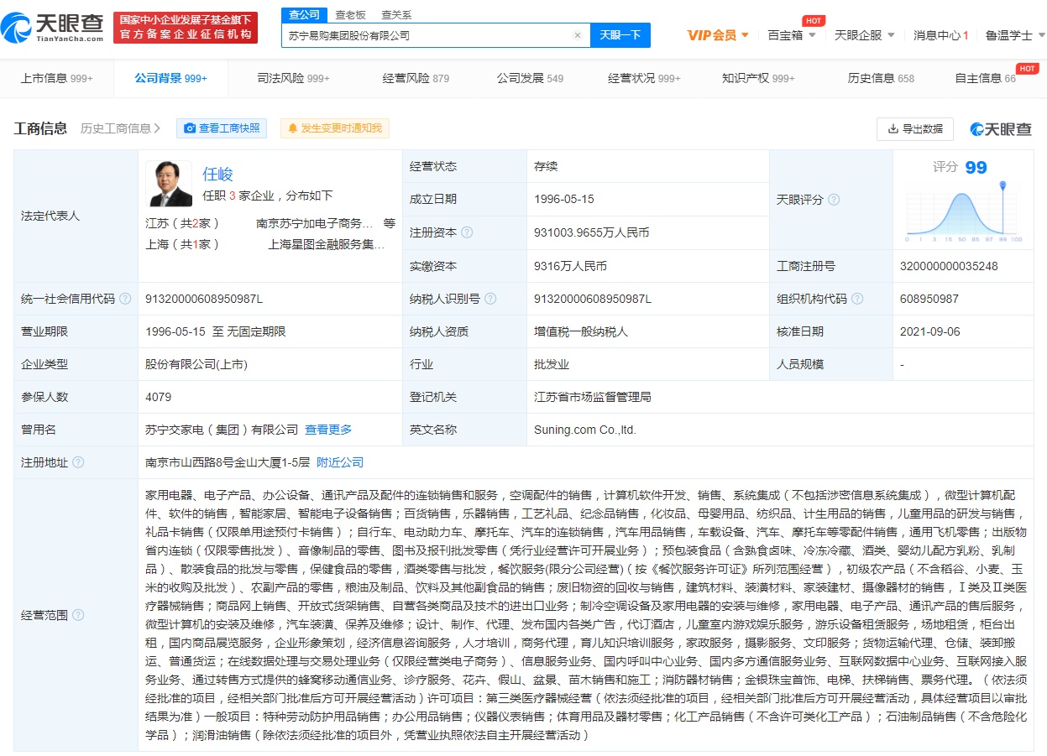Switch to the 查公司 search tab
The height and width of the screenshot is (756, 1047).
pos(304,15)
